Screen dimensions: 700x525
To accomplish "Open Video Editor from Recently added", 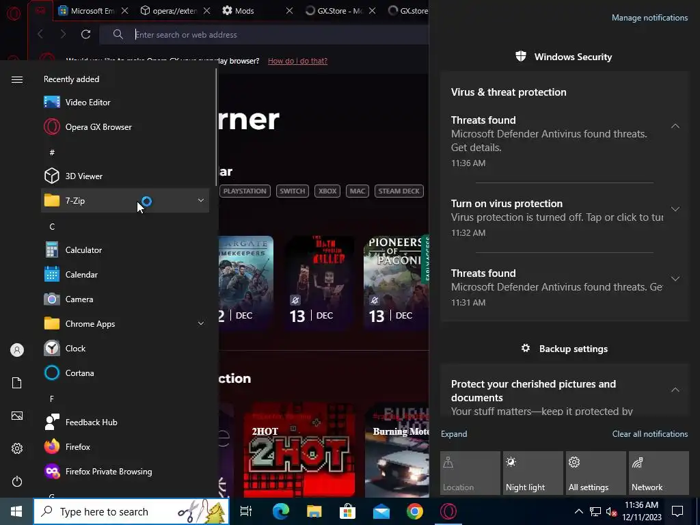I will tap(125, 103).
